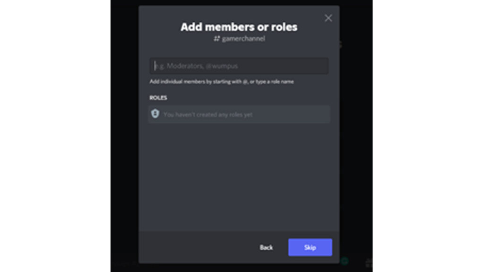Click the shield icon beside the roles placeholder
This screenshot has width=484, height=272.
click(x=156, y=114)
